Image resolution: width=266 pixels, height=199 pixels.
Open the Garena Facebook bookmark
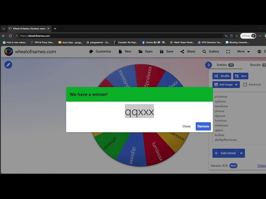154,42
